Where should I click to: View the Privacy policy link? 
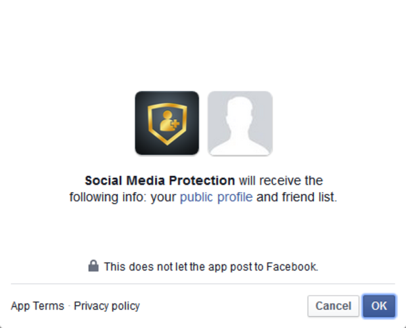click(107, 306)
